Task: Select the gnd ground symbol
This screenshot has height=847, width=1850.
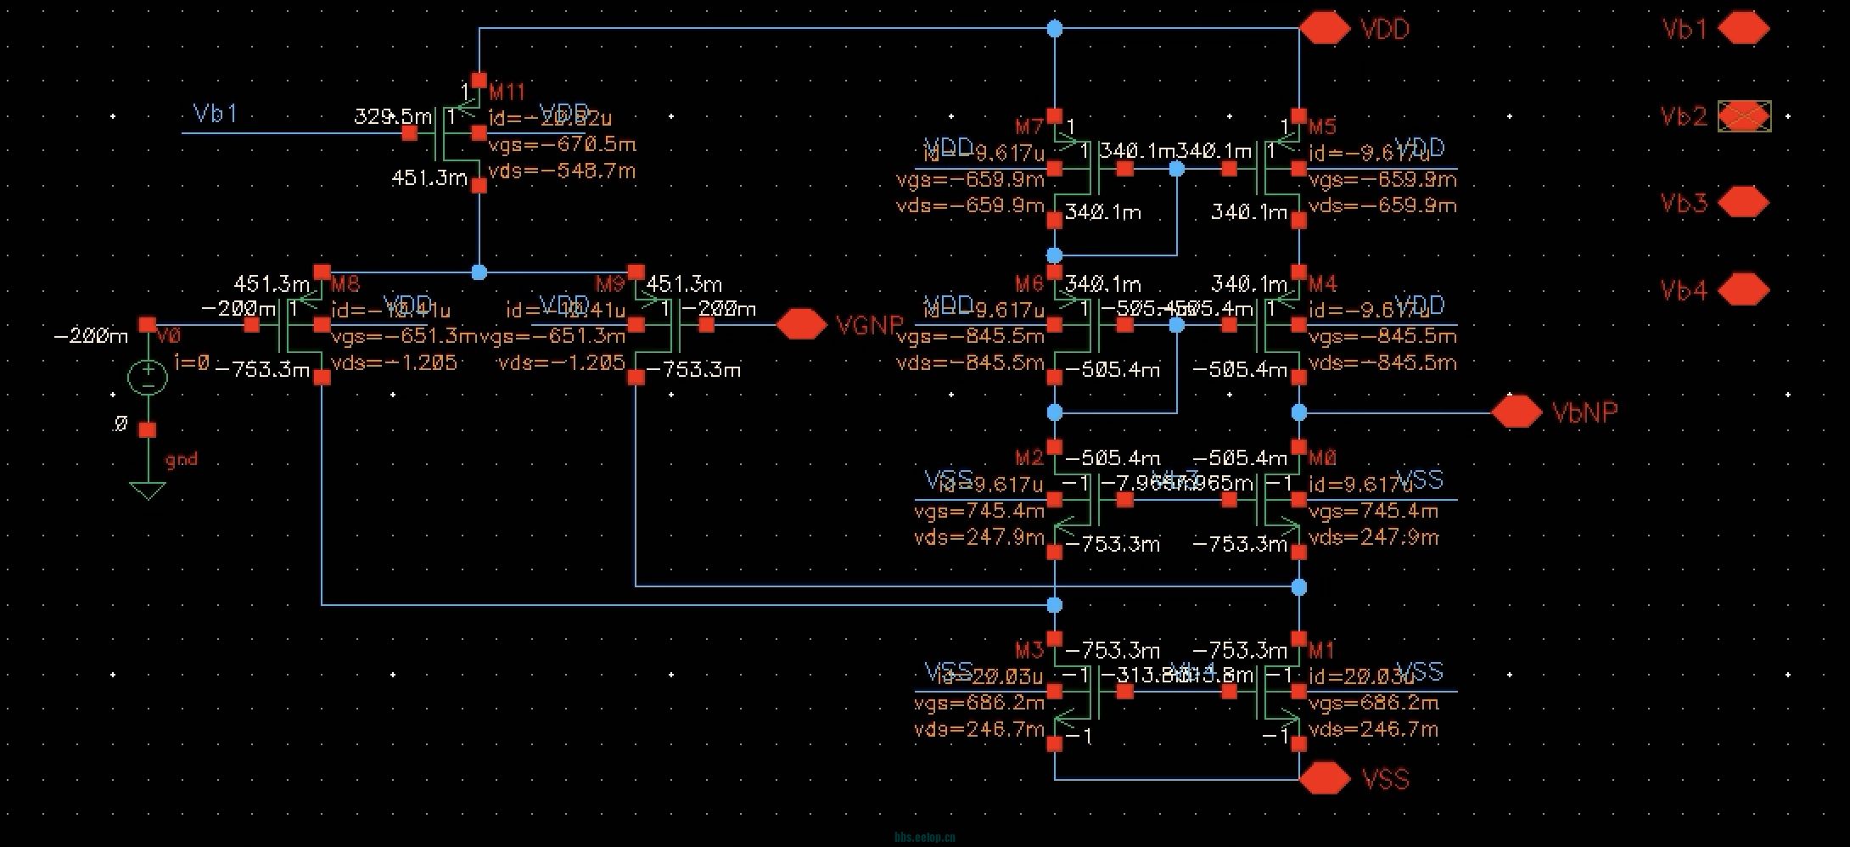Action: pyautogui.click(x=148, y=490)
